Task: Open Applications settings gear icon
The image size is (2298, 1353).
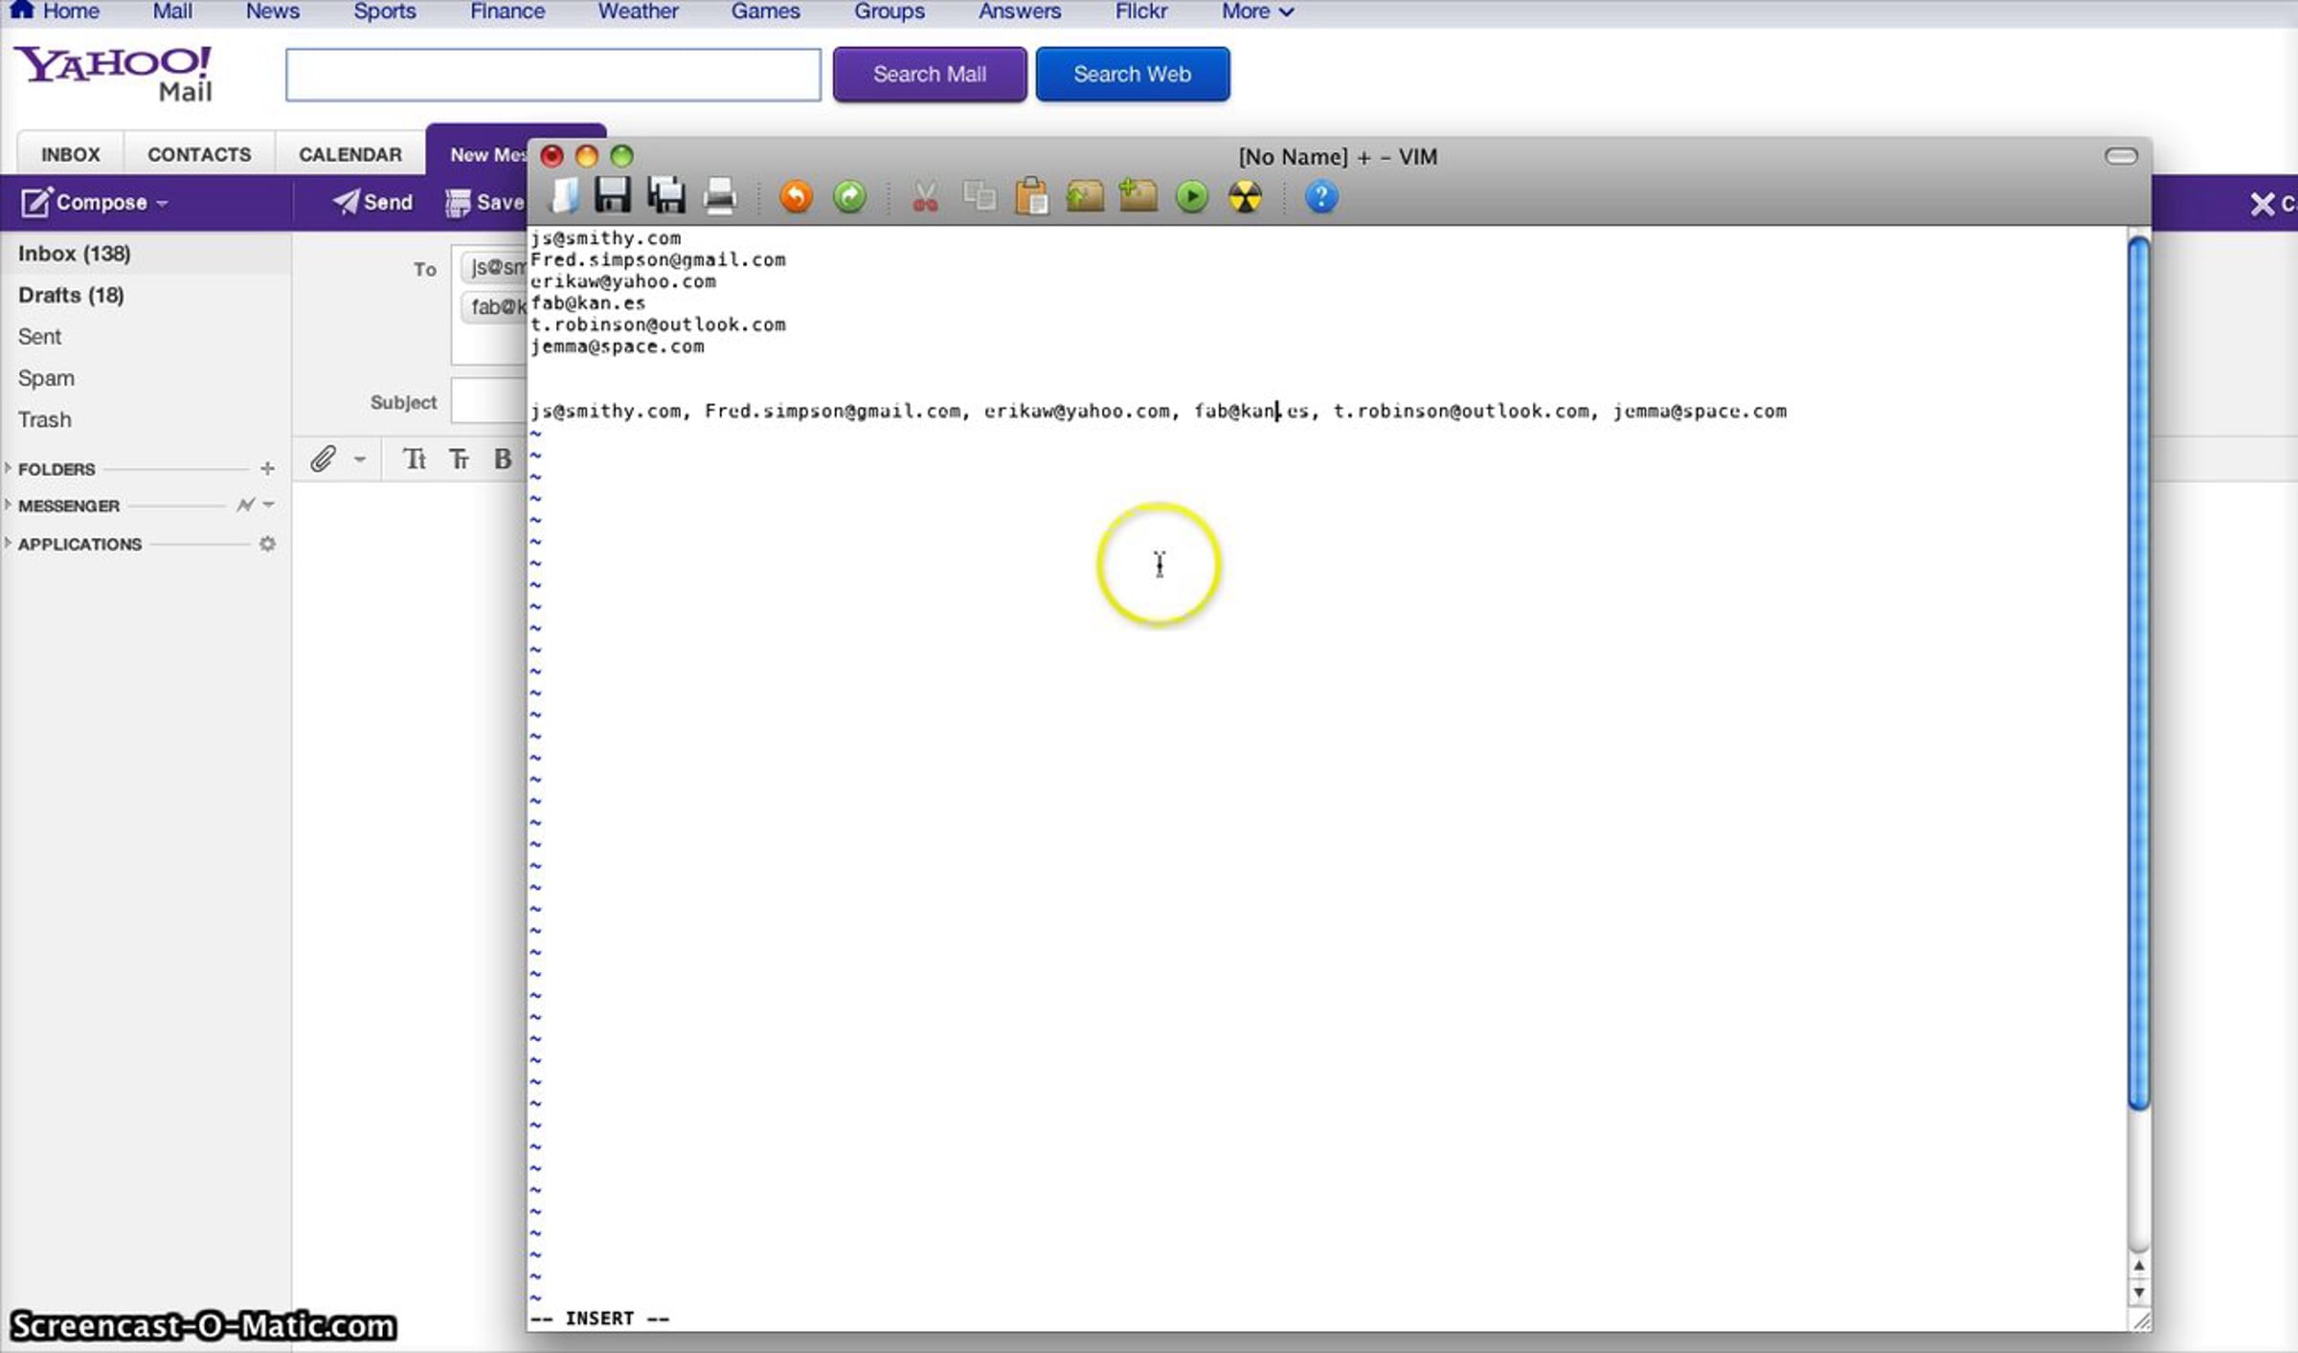Action: click(x=267, y=543)
